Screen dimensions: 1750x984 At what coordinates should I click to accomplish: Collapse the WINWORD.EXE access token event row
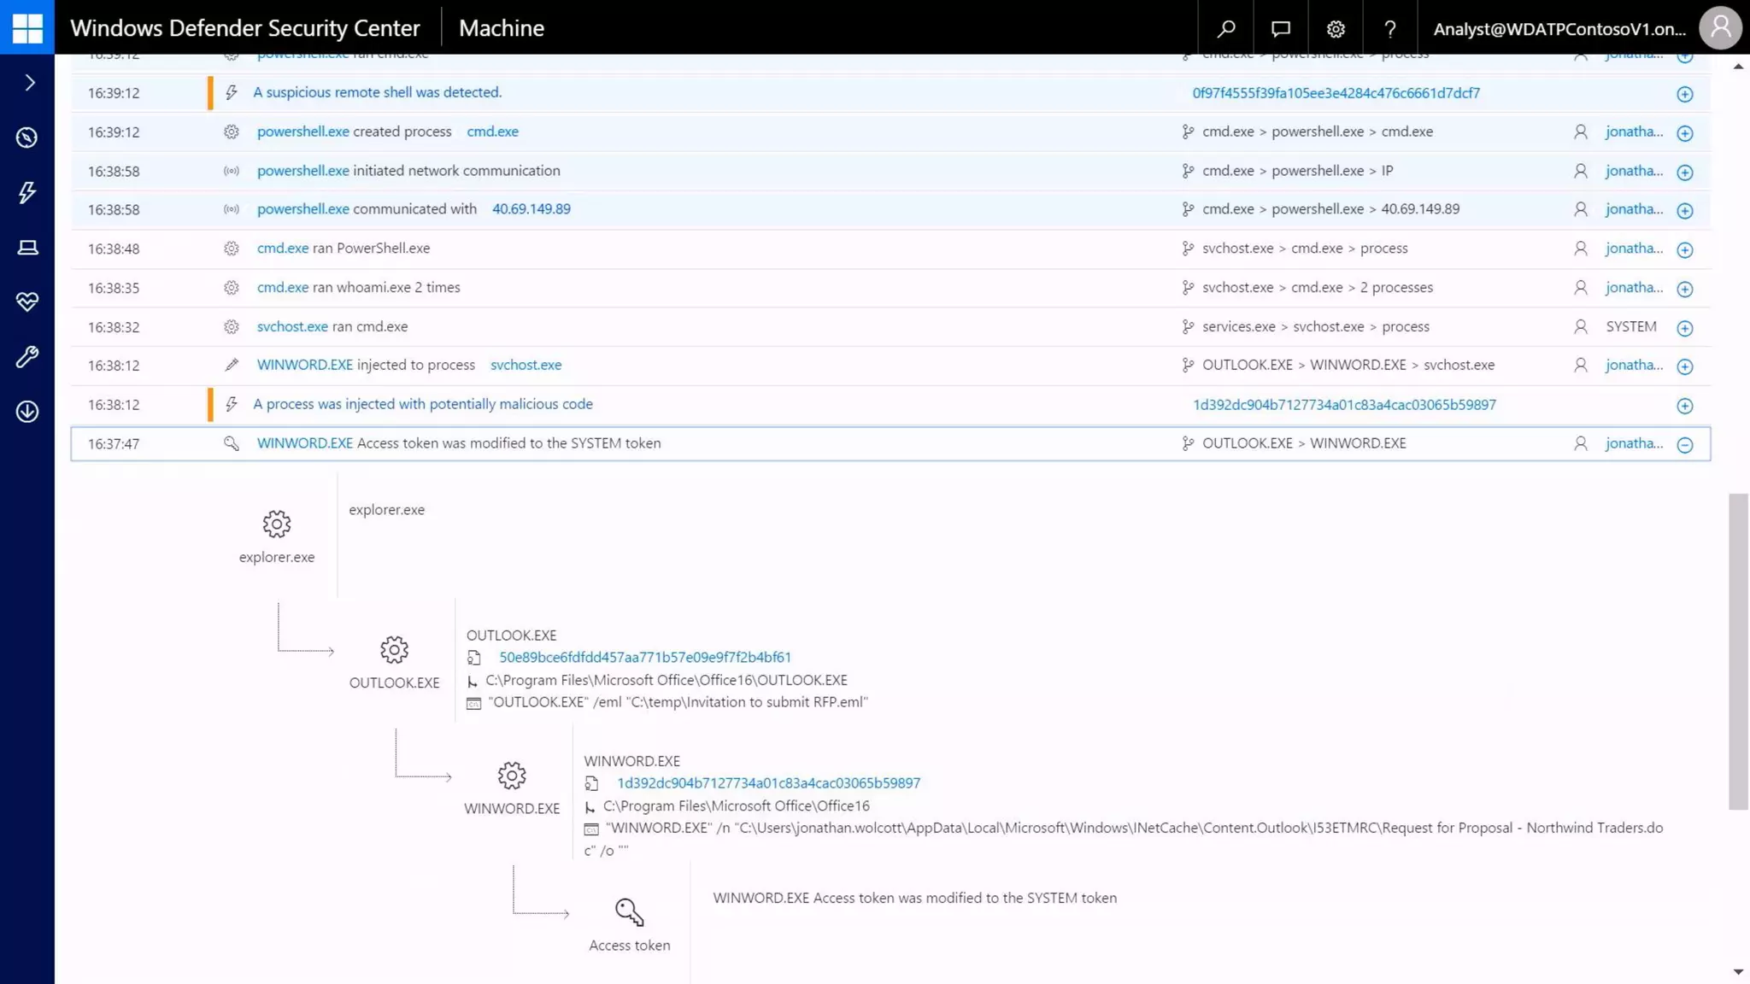[x=1684, y=444]
